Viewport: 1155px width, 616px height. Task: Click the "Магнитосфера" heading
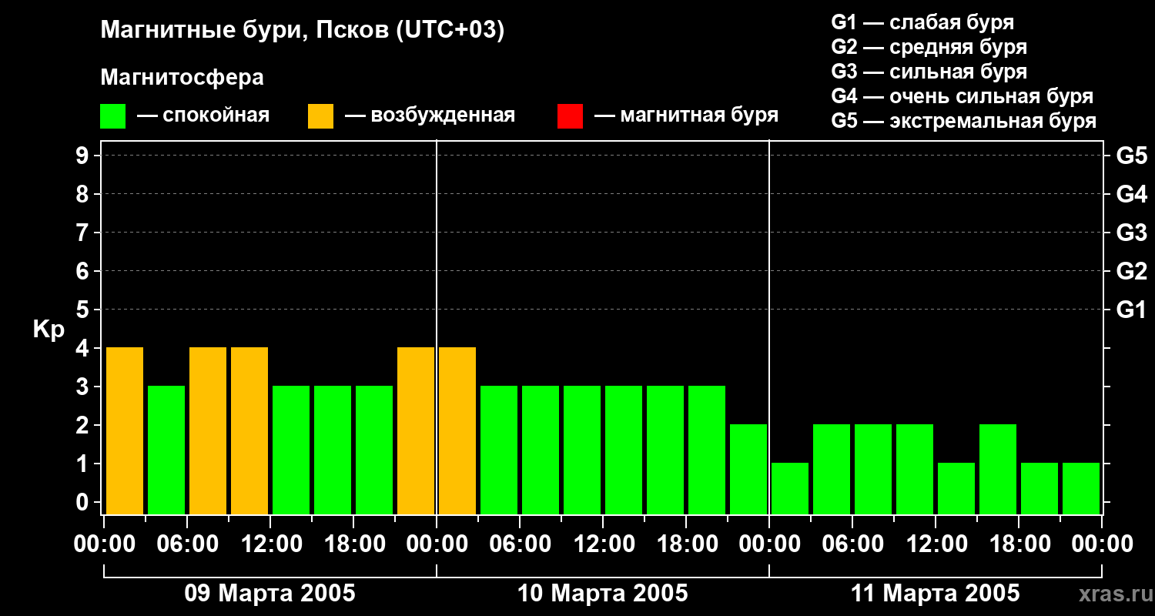182,78
